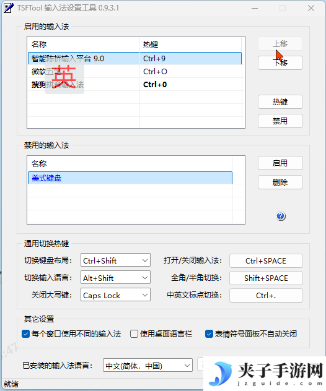Viewport: 326px width, 391px height.
Task: Minimize the TSFTool window
Action: click(x=255, y=8)
